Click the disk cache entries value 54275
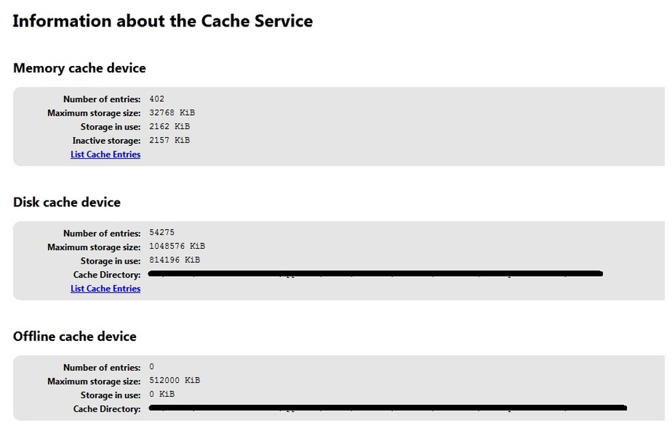This screenshot has height=441, width=672. pyautogui.click(x=162, y=233)
